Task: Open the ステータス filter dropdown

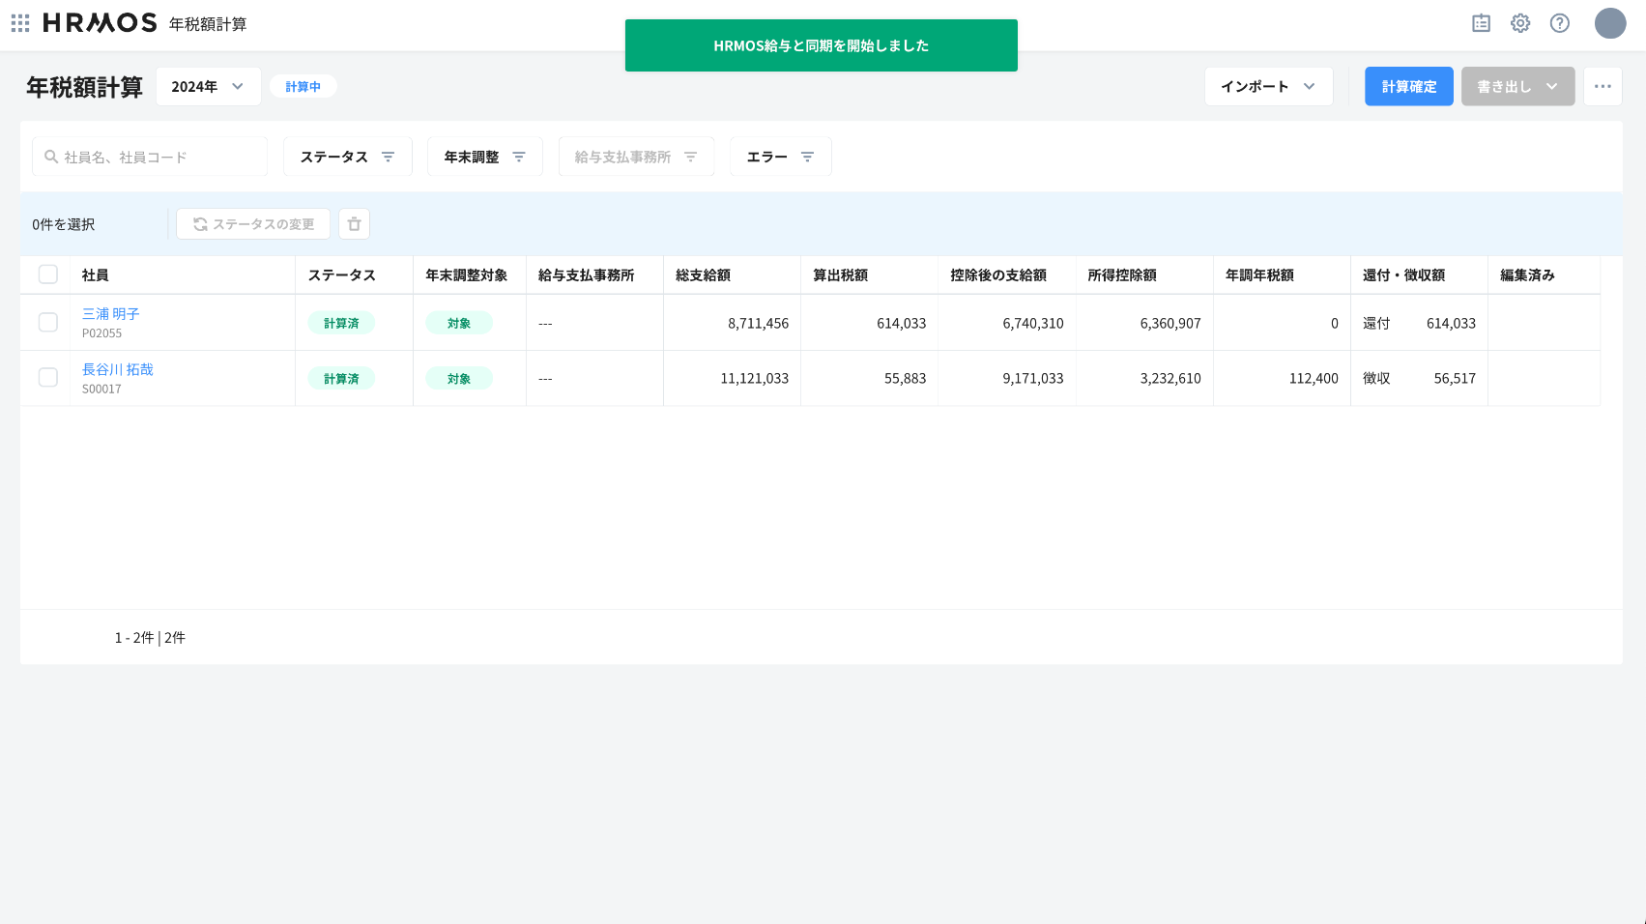Action: pyautogui.click(x=347, y=157)
